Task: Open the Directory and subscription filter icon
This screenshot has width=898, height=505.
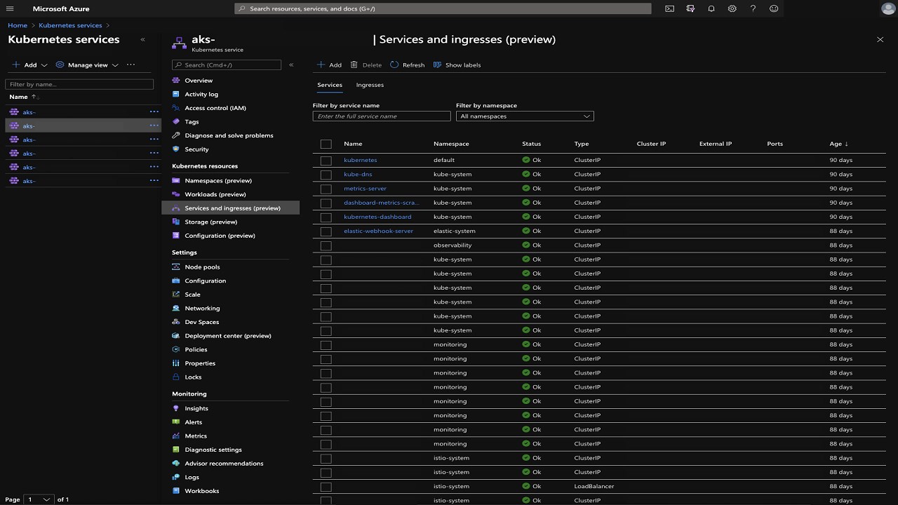Action: tap(690, 8)
